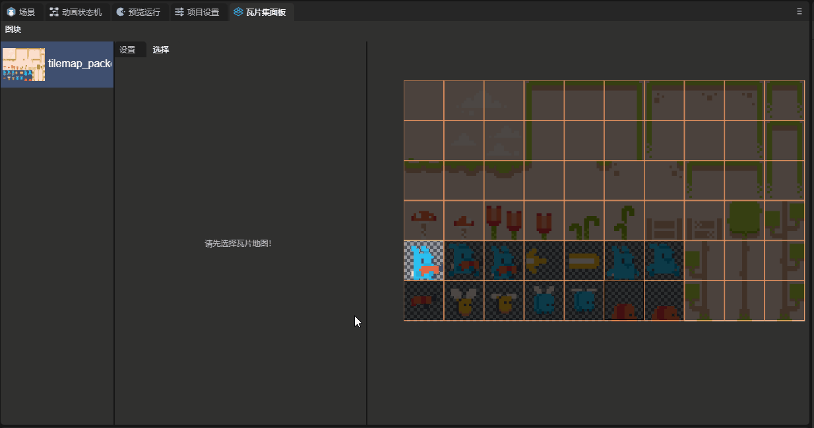The width and height of the screenshot is (814, 428).
Task: Select the tall curled green sprout tile
Action: click(x=624, y=221)
